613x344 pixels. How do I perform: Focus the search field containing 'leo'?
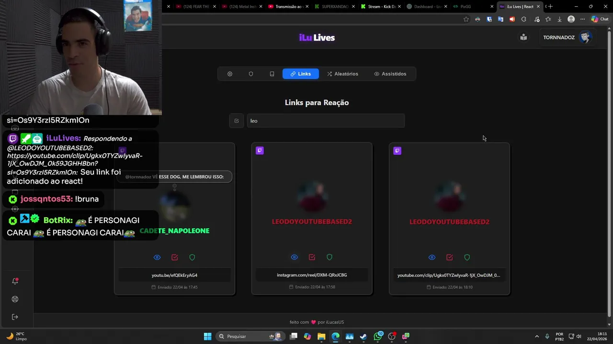point(326,121)
